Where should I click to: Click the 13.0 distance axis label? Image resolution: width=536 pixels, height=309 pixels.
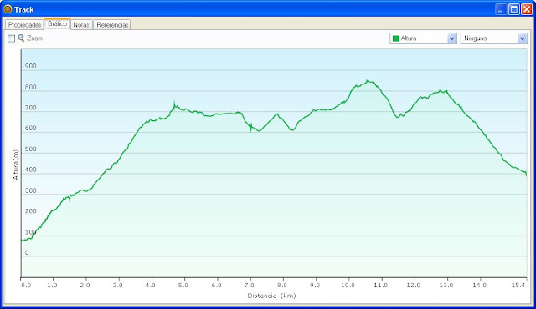[446, 285]
